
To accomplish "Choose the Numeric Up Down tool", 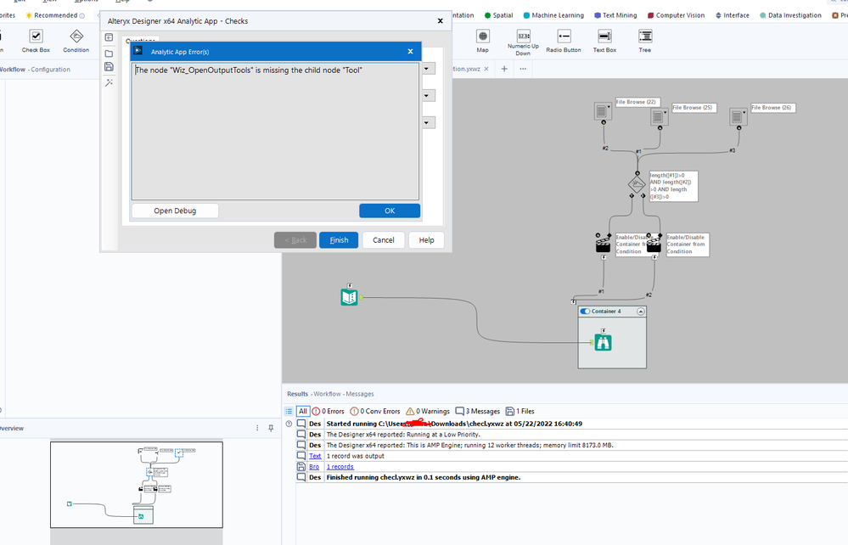I will click(523, 37).
